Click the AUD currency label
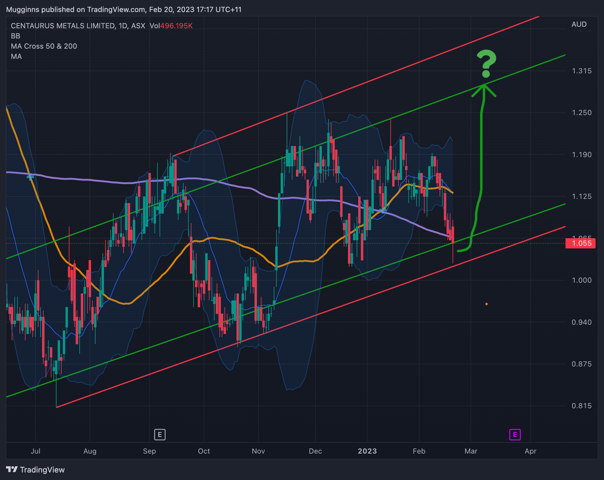Screen dimensions: 604x480 (x=579, y=24)
